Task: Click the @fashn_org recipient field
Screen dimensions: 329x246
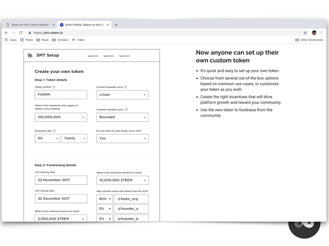Action: point(131,199)
